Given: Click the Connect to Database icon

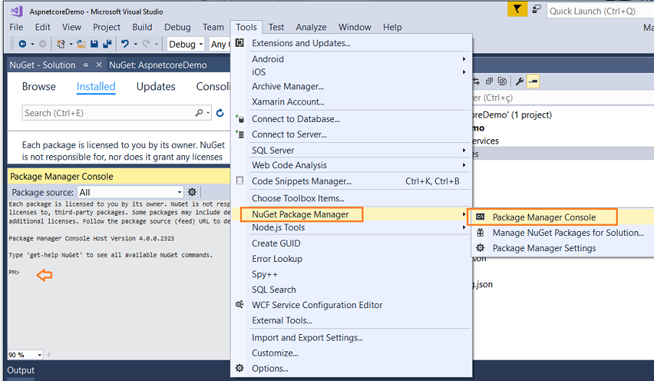Looking at the screenshot, I should tap(240, 118).
